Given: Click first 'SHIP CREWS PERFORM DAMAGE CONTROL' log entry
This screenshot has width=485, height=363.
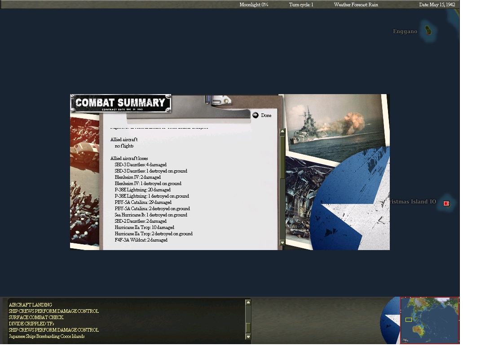Looking at the screenshot, I should click(x=53, y=311).
